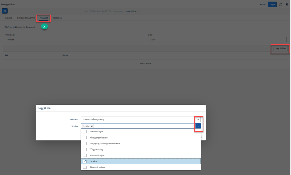This screenshot has height=175, width=291.
Task: Go to the Regelarkiv tab
Action: pyautogui.click(x=57, y=18)
